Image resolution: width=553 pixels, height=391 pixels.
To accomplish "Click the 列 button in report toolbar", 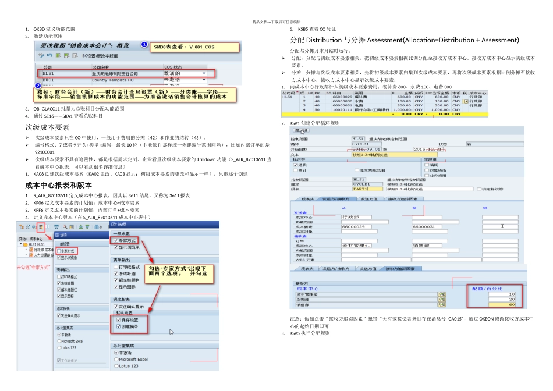I will click(x=101, y=227).
